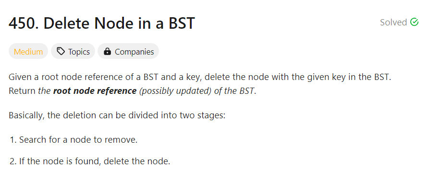Click the green Solved checkmark icon

(x=415, y=22)
